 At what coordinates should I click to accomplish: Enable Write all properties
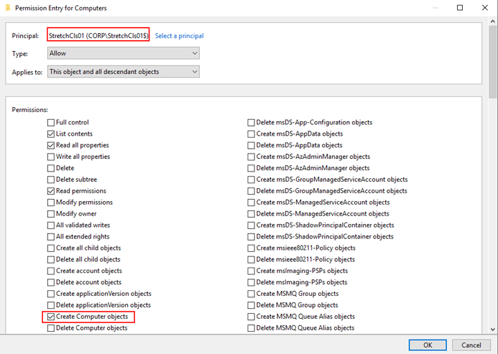point(50,157)
